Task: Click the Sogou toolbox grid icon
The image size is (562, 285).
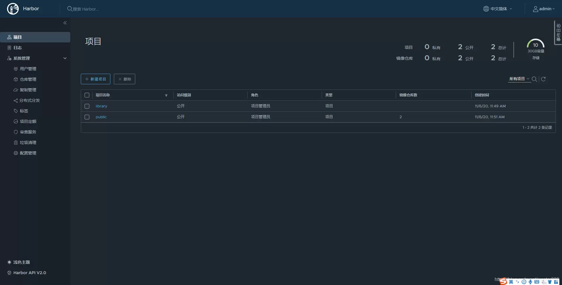Action: click(x=556, y=282)
